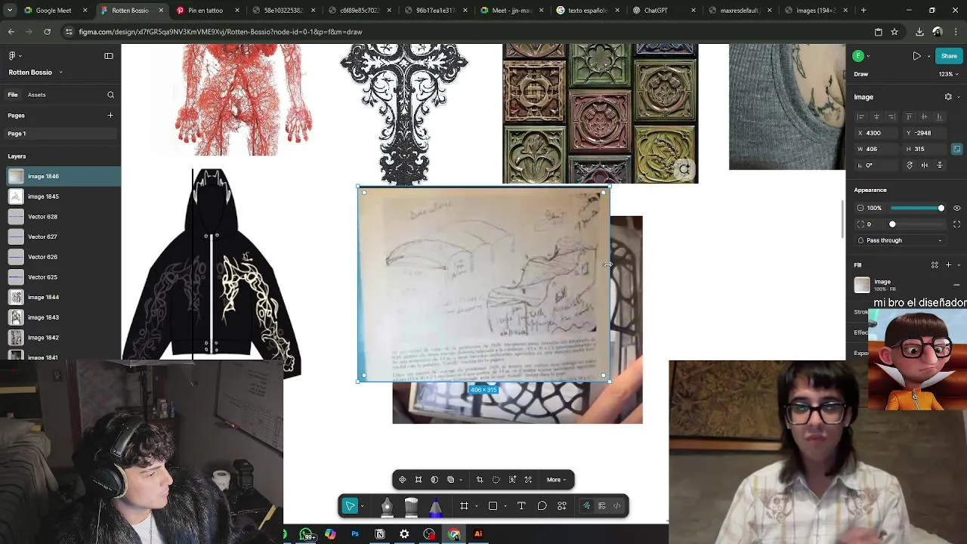Select layer image 1844

pyautogui.click(x=60, y=297)
